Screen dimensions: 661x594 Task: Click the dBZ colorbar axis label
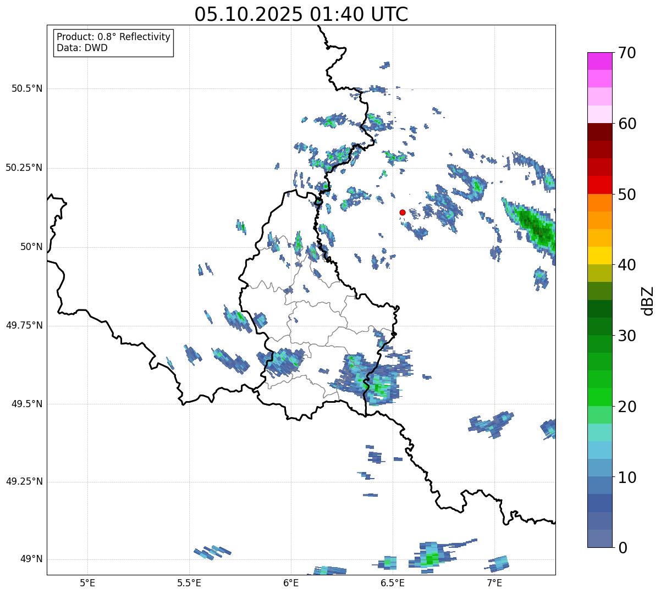(648, 301)
